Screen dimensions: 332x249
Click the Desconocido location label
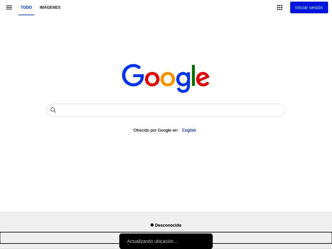coord(168,225)
